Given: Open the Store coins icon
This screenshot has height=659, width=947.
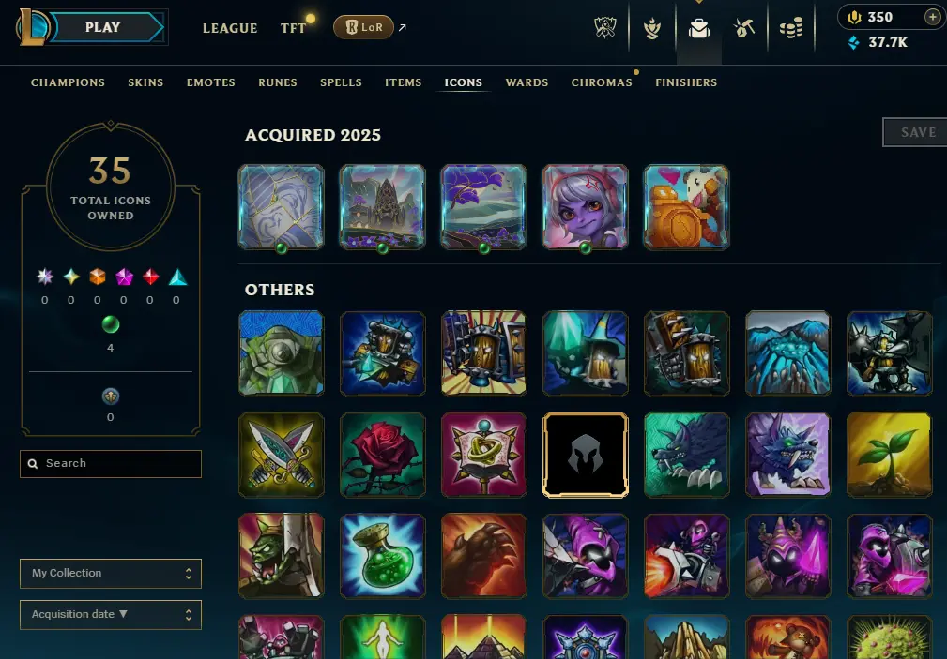Looking at the screenshot, I should 791,28.
